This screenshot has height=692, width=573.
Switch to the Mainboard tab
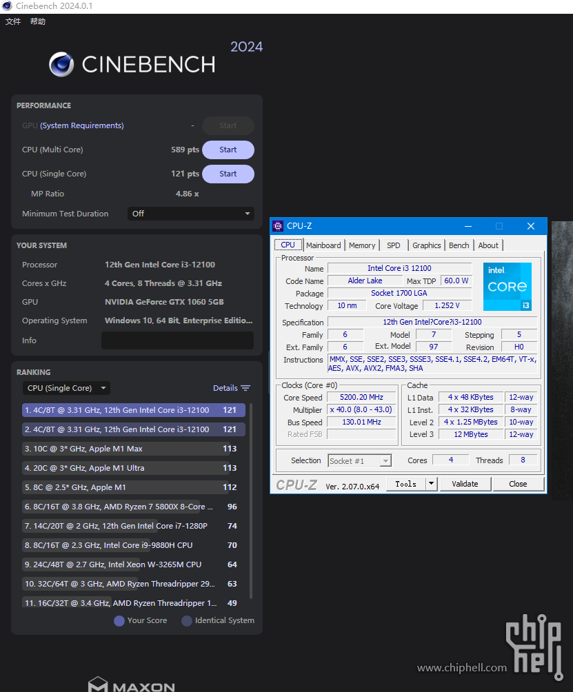pos(323,245)
